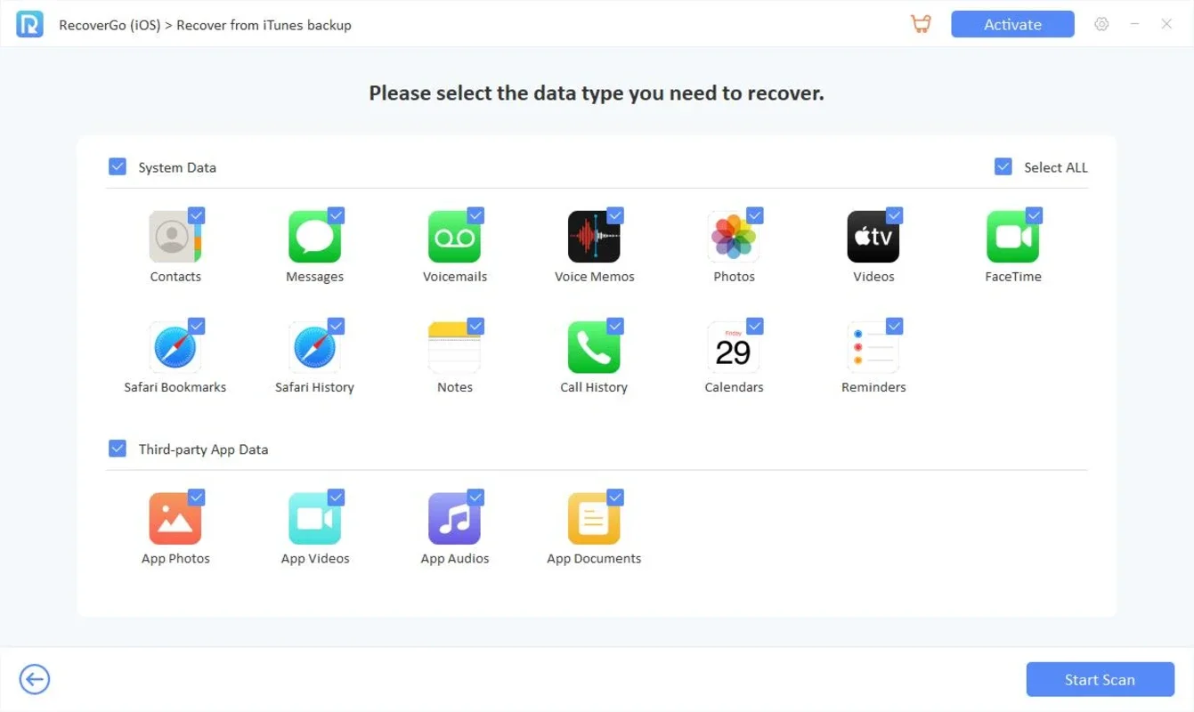Click the Third-party App Data label
Image resolution: width=1194 pixels, height=712 pixels.
click(203, 449)
